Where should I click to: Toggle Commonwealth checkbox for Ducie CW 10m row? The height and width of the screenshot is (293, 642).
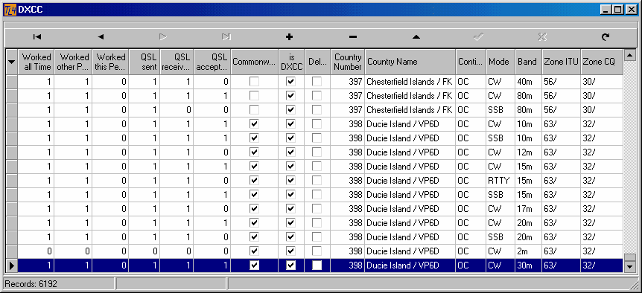click(254, 124)
